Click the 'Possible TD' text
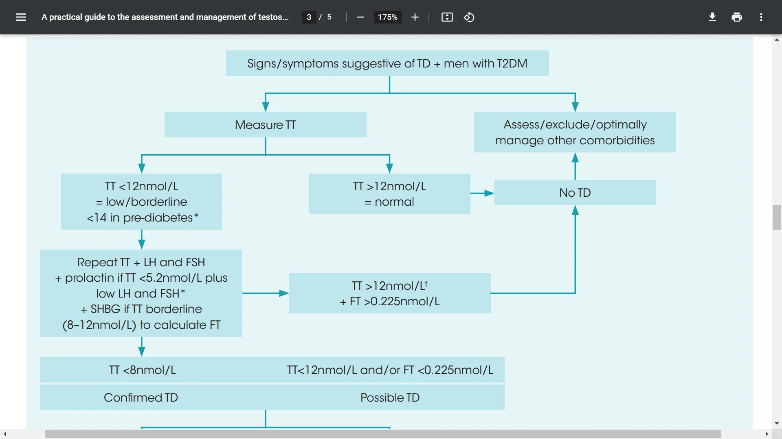Image resolution: width=782 pixels, height=439 pixels. click(x=390, y=397)
